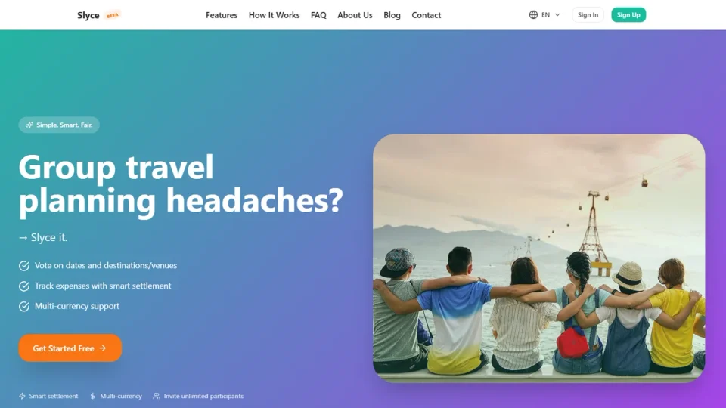Open the Features menu item

click(222, 15)
